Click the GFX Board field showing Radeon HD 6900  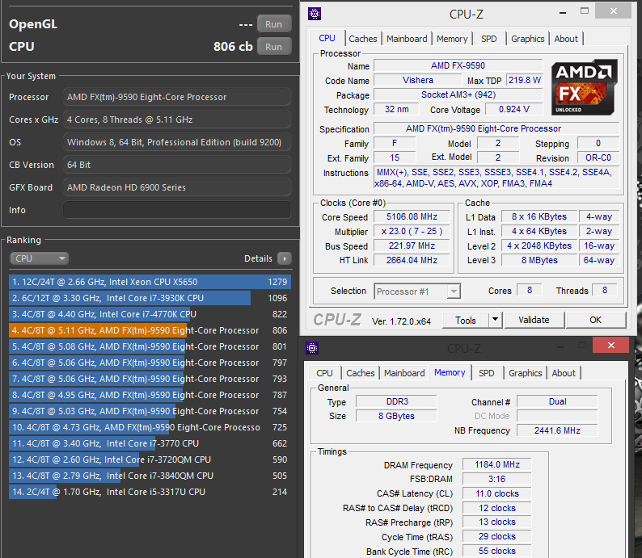[177, 187]
